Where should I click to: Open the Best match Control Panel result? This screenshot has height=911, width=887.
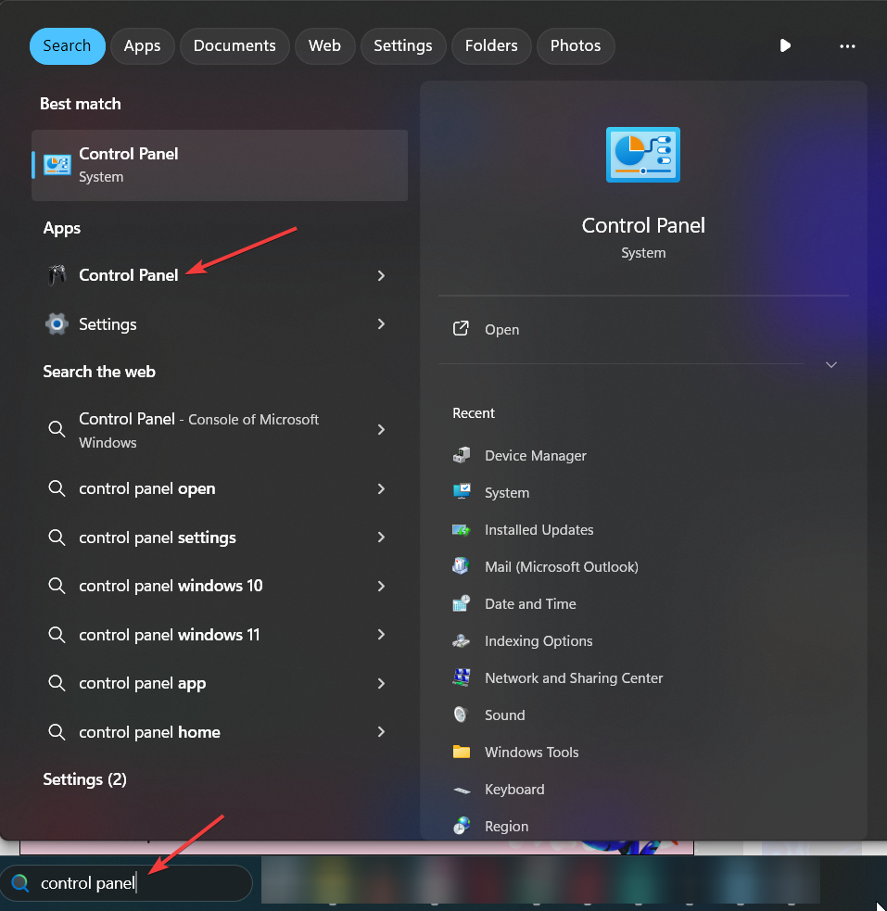[220, 165]
